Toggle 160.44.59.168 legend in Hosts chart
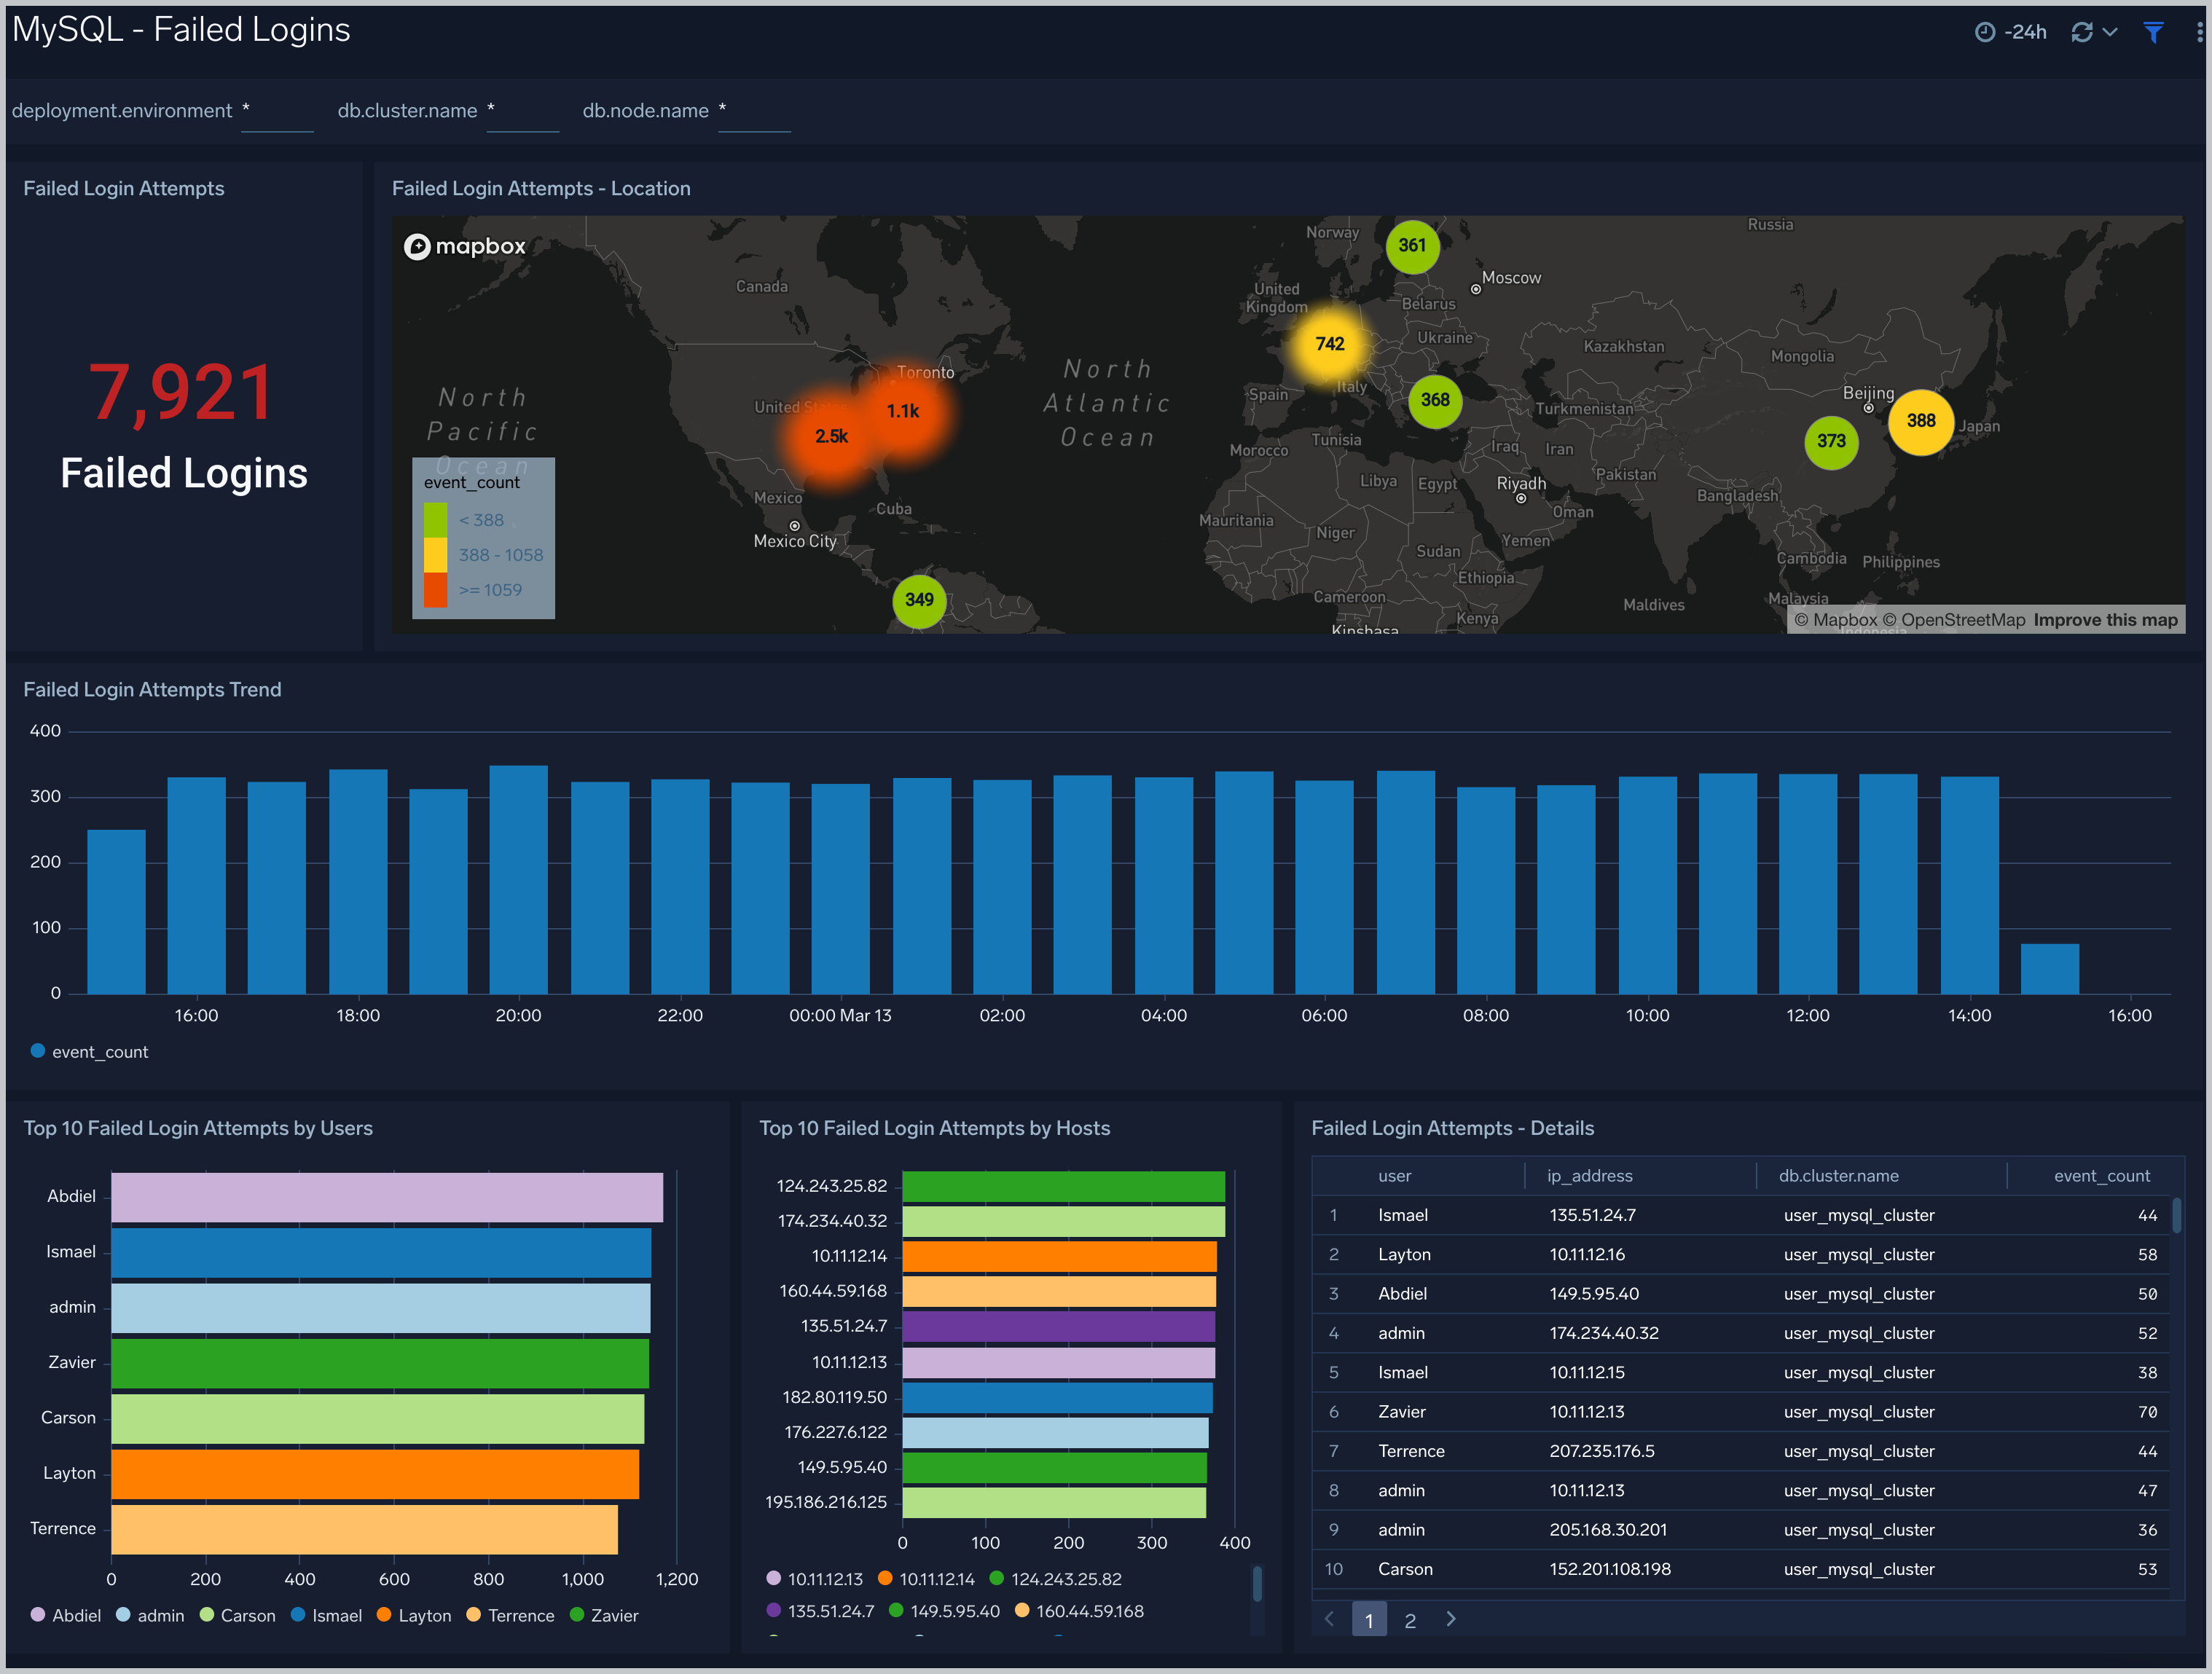Screen dimensions: 2212x1674 [x=1079, y=1612]
